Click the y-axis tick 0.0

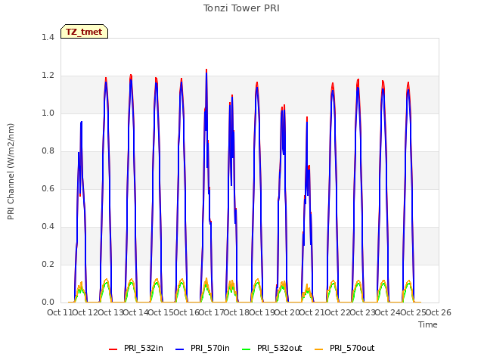coord(48,302)
